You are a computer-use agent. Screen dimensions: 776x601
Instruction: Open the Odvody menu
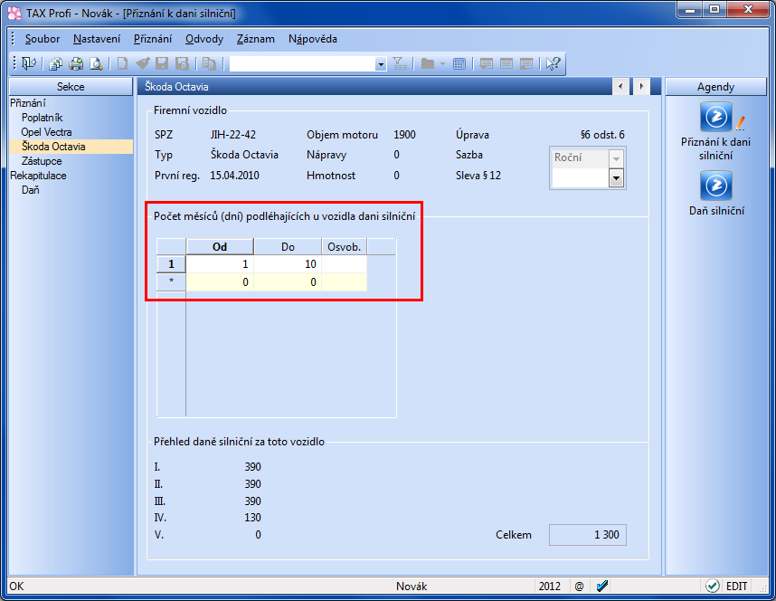tap(203, 39)
